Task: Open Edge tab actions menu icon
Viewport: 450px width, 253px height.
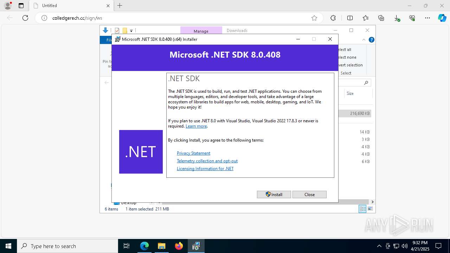Action: click(x=21, y=6)
